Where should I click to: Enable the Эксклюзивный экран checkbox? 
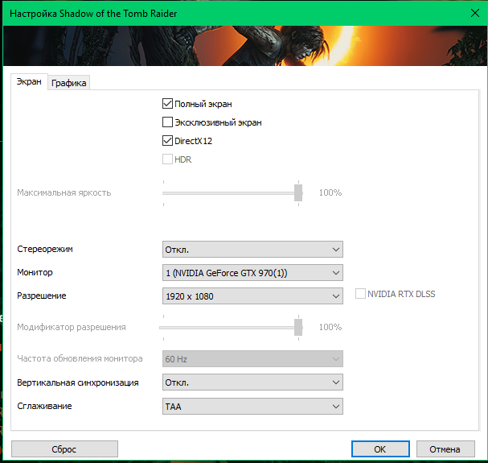[168, 122]
